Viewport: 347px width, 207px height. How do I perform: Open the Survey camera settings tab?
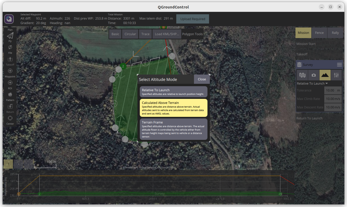click(313, 75)
